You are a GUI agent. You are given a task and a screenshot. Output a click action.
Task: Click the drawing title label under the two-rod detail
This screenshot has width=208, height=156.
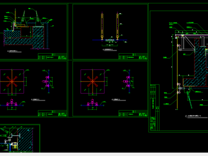tap(108, 49)
